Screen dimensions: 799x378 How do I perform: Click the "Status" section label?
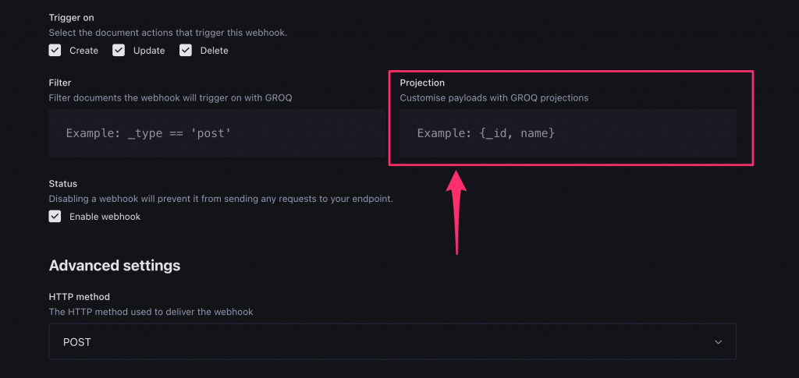63,184
